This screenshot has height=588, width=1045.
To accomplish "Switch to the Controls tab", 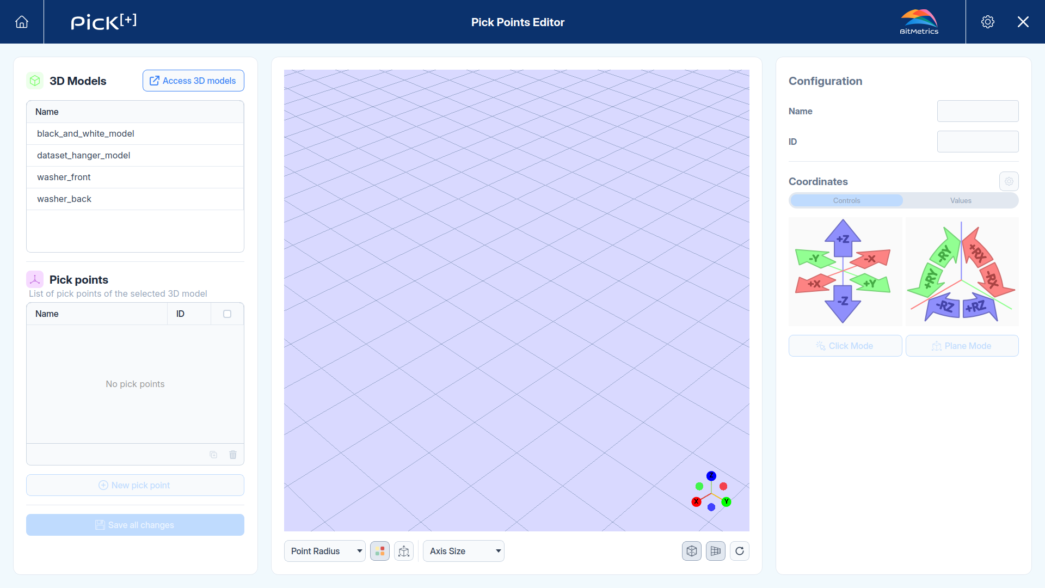I will pos(847,200).
